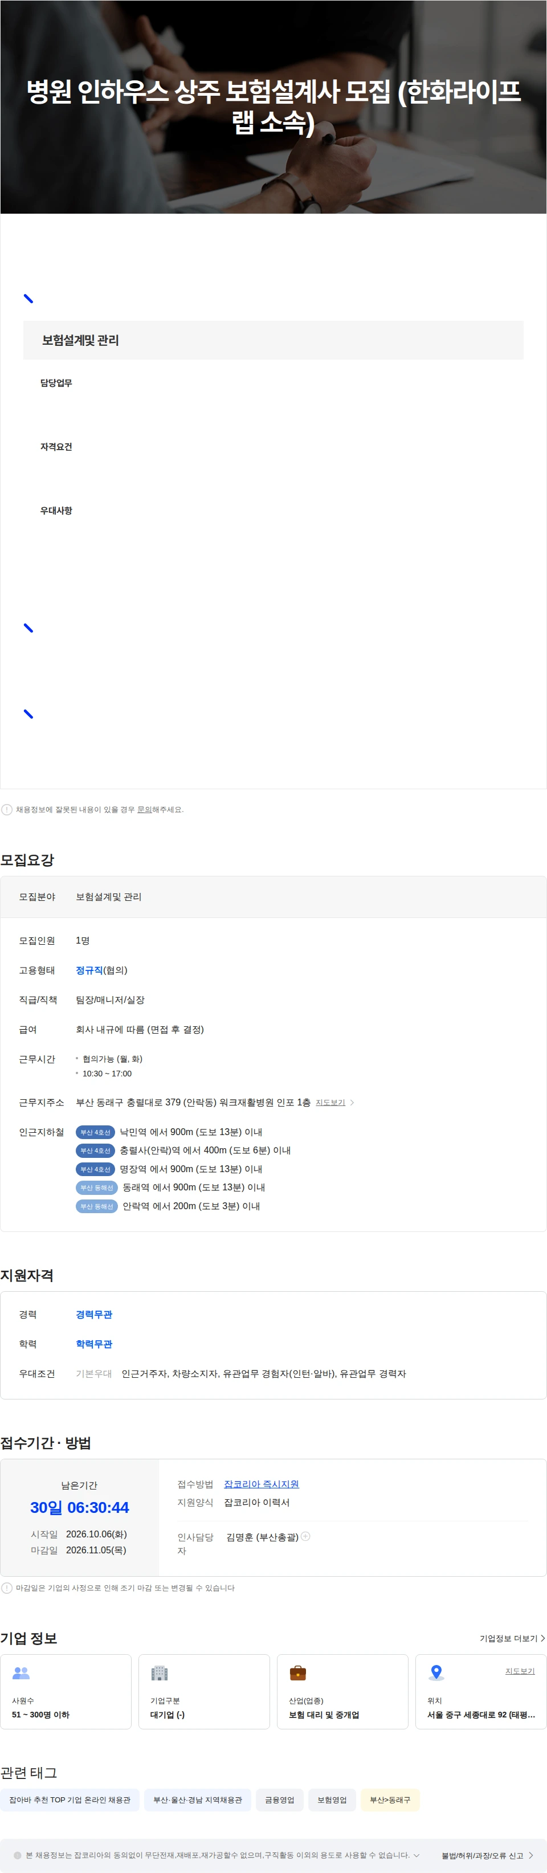Click the 보험설계및 관리 section header
Viewport: 547px width, 1873px height.
(x=273, y=340)
